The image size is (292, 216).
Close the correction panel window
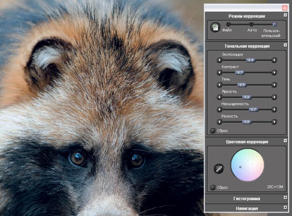click(285, 8)
